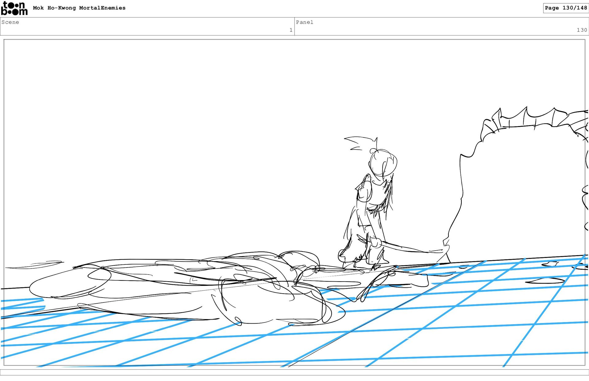Click panel number 130 value
Screen dimensions: 589x381
(x=581, y=30)
